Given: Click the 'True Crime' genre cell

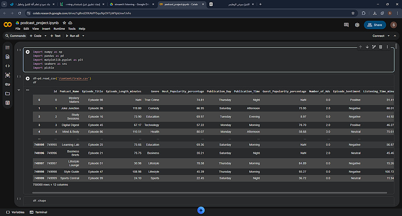Looking at the screenshot, I should tap(152, 100).
